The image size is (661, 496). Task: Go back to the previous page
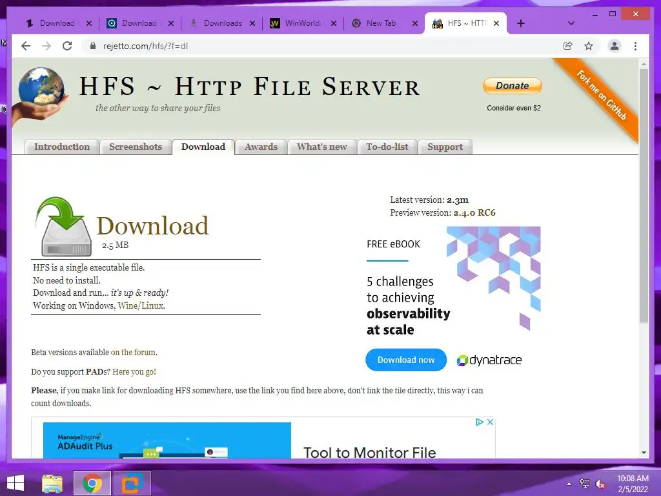[26, 46]
